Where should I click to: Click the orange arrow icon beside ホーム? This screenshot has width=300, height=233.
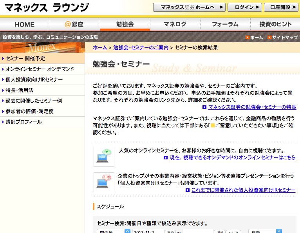click(248, 38)
